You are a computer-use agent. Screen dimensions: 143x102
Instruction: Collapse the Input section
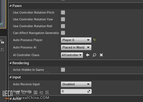(10, 77)
